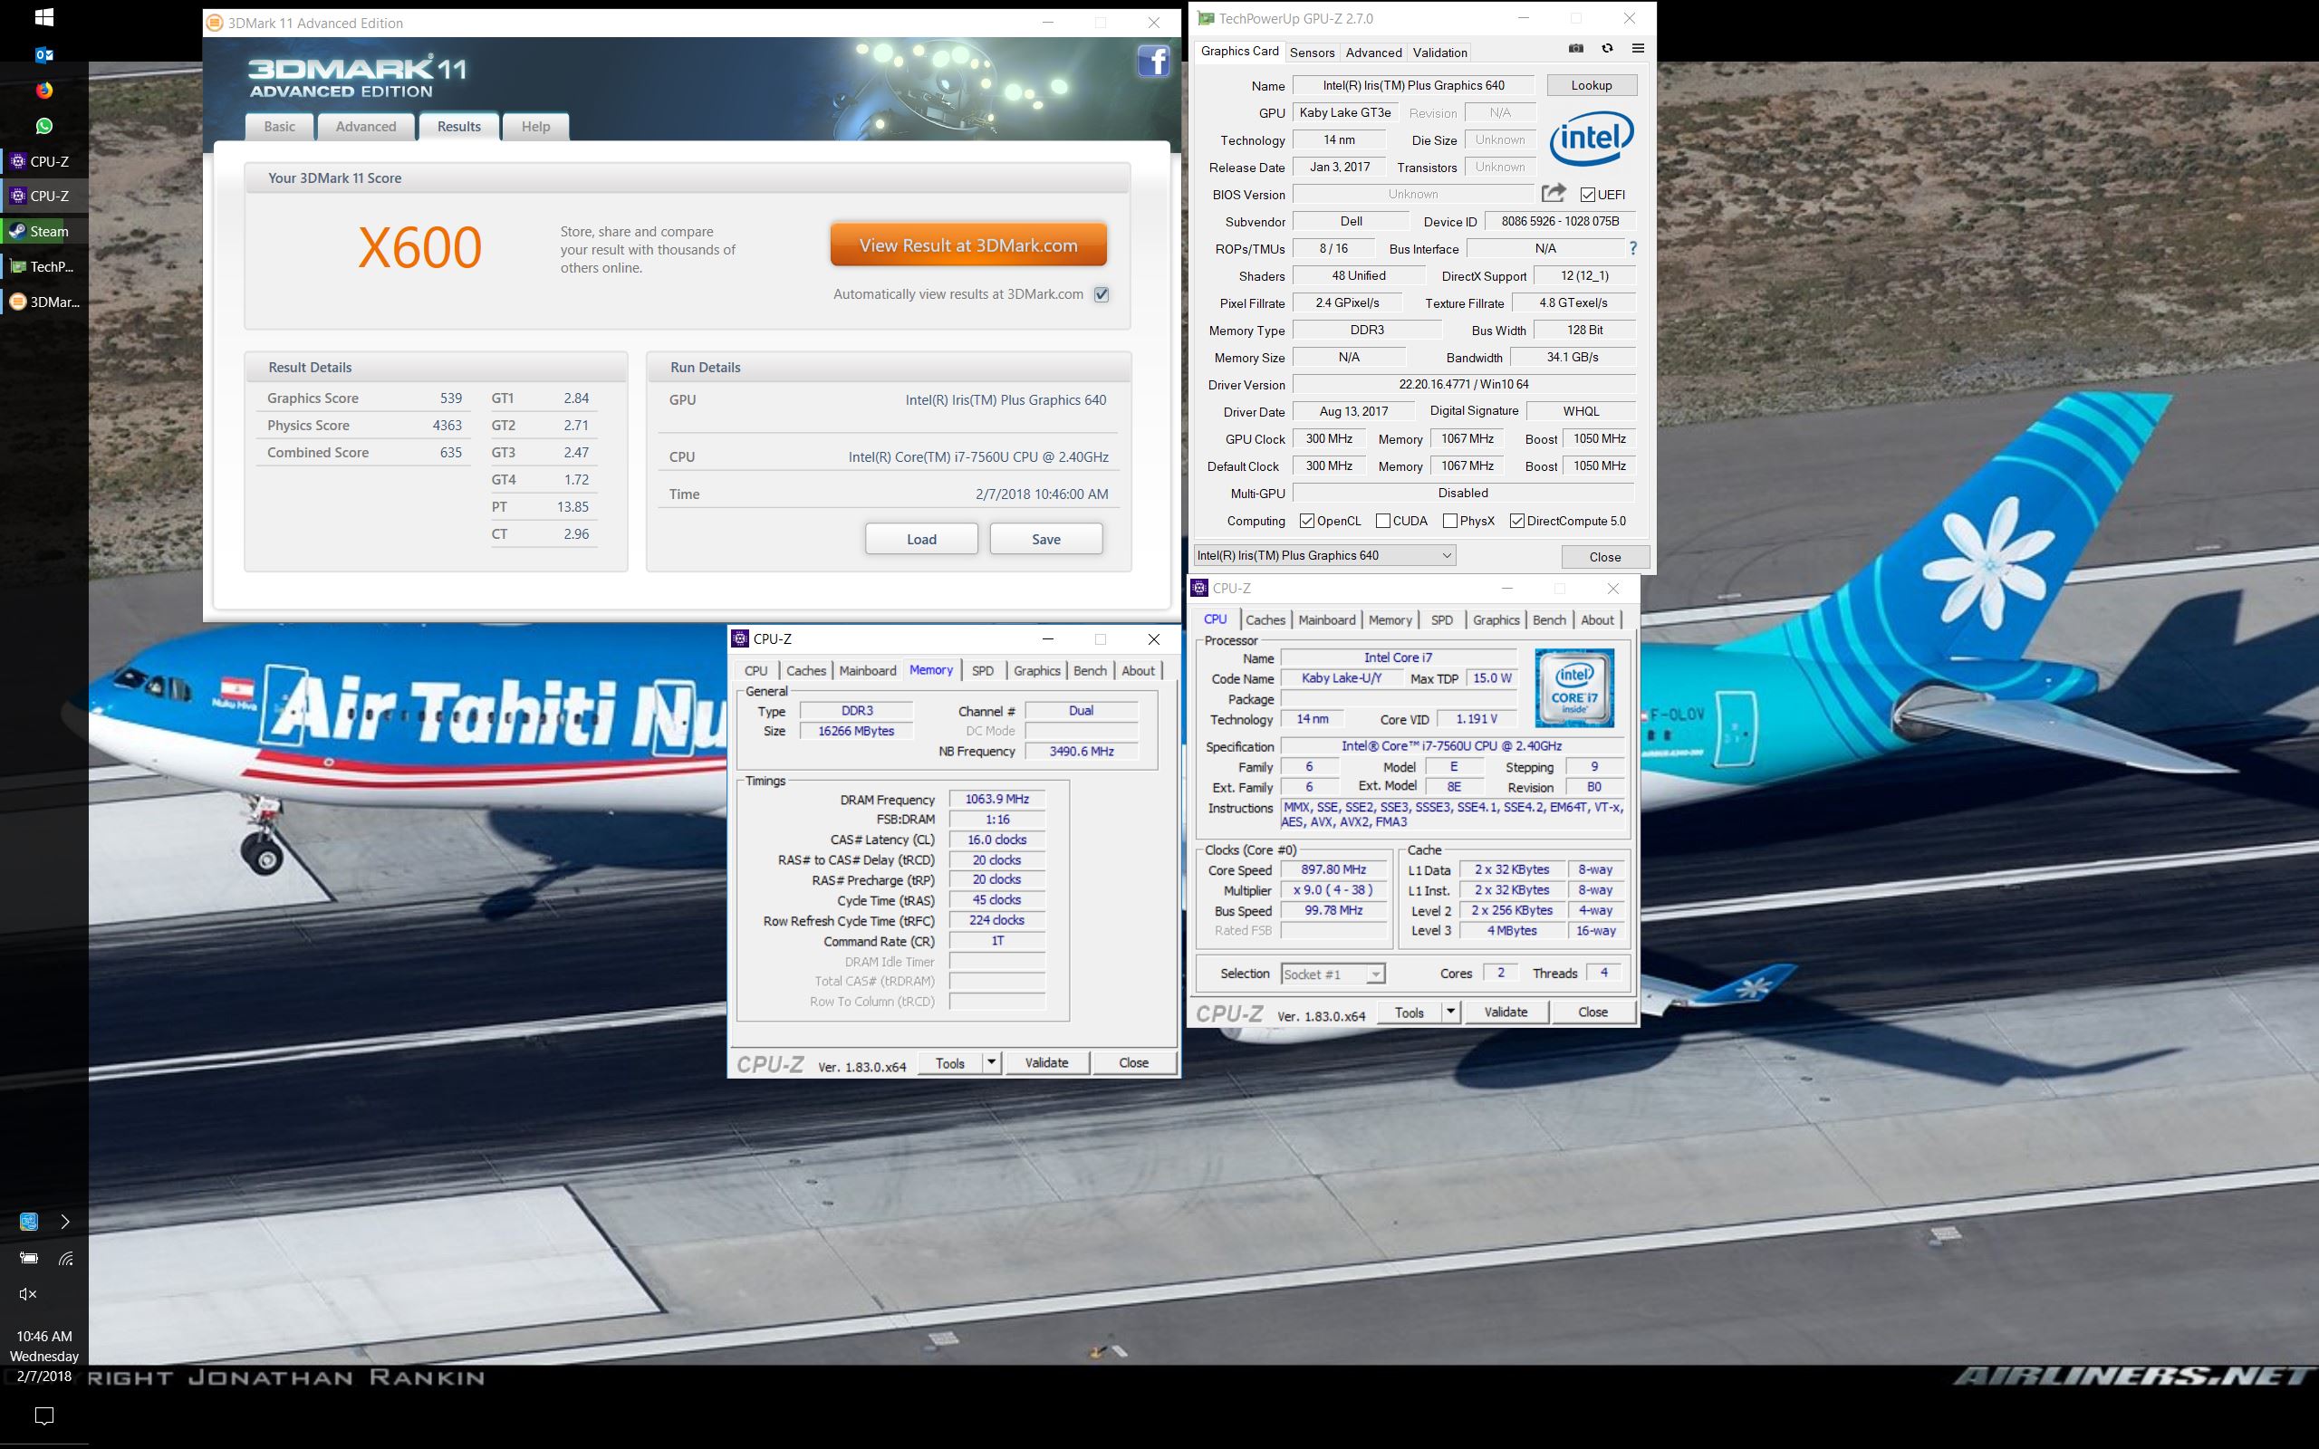Image resolution: width=2319 pixels, height=1449 pixels.
Task: Switch to the Steam taskbar item
Action: click(x=44, y=231)
